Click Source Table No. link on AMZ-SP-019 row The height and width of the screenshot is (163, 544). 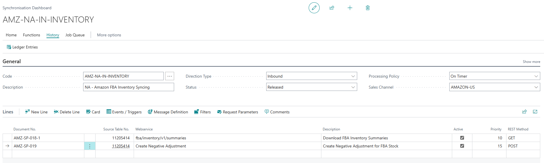click(x=121, y=146)
